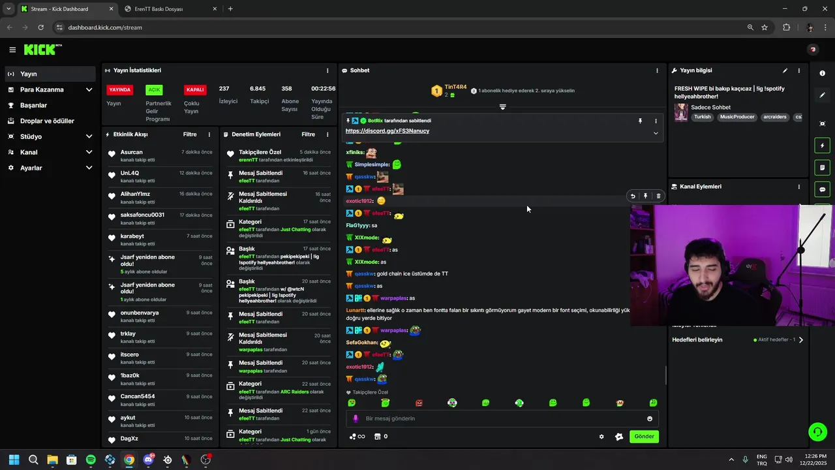835x470 pixels.
Task: Click the KAPALI multistream badge
Action: coord(195,90)
